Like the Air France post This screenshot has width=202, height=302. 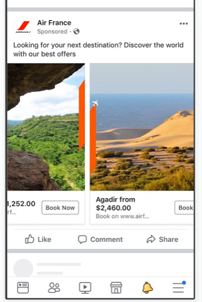click(38, 239)
